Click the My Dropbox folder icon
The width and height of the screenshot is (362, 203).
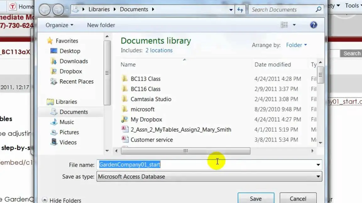tap(125, 119)
